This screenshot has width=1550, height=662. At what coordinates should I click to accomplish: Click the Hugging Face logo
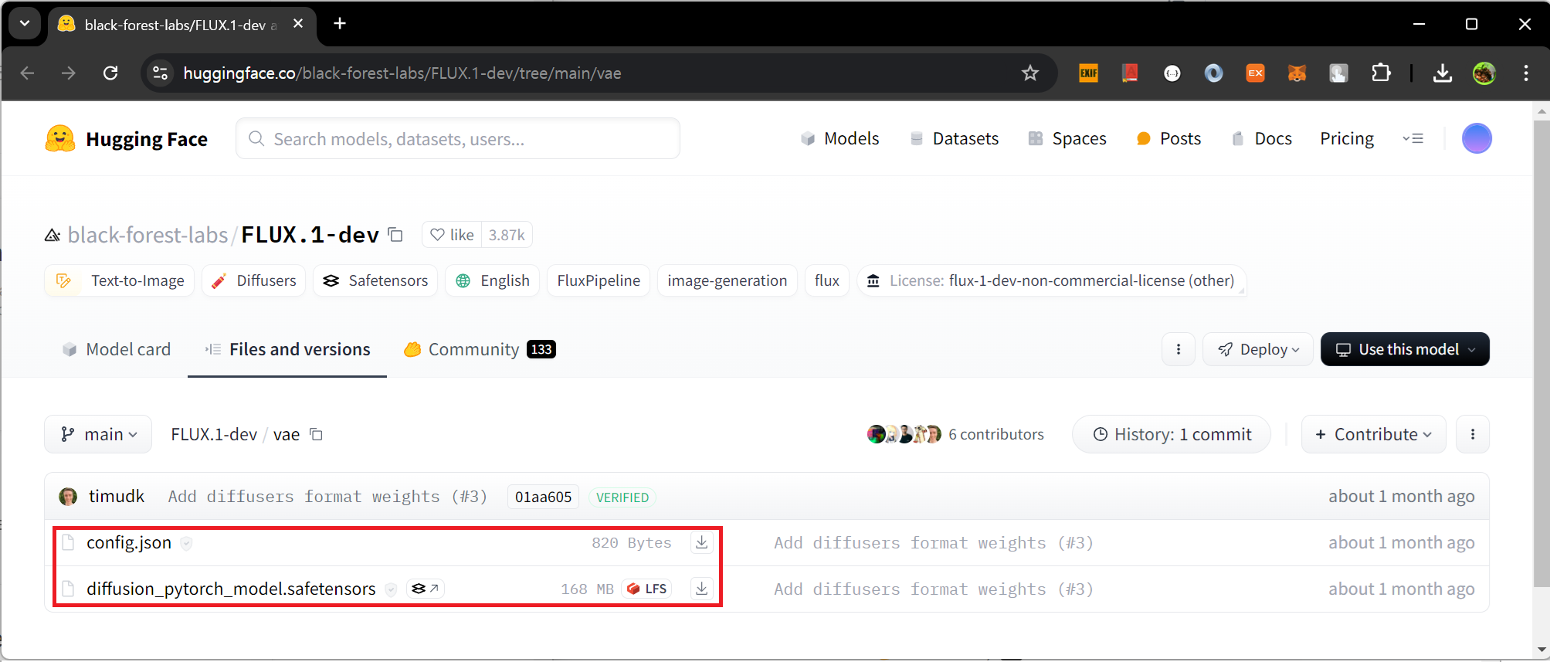pos(126,139)
